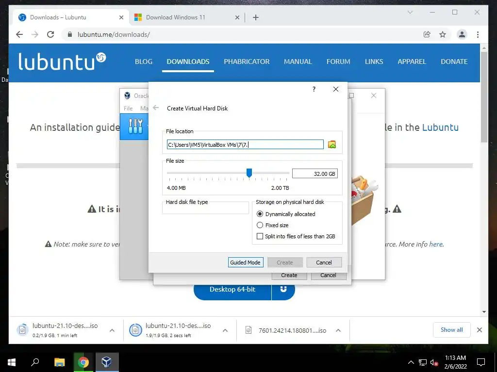Viewport: 497px width, 372px height.
Task: Show hidden system tray icons chevron
Action: point(411,362)
